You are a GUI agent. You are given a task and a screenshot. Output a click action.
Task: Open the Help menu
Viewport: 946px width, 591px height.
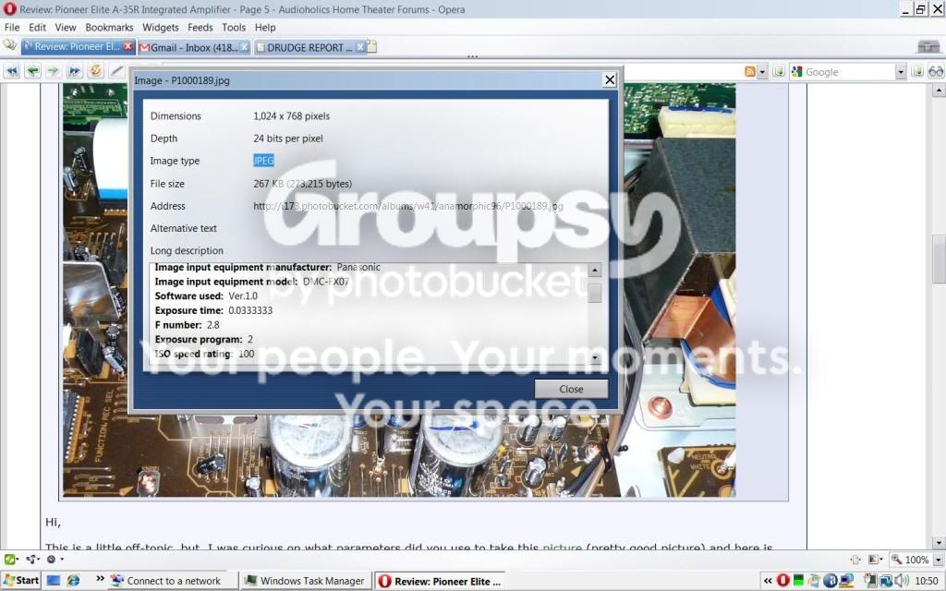coord(265,27)
